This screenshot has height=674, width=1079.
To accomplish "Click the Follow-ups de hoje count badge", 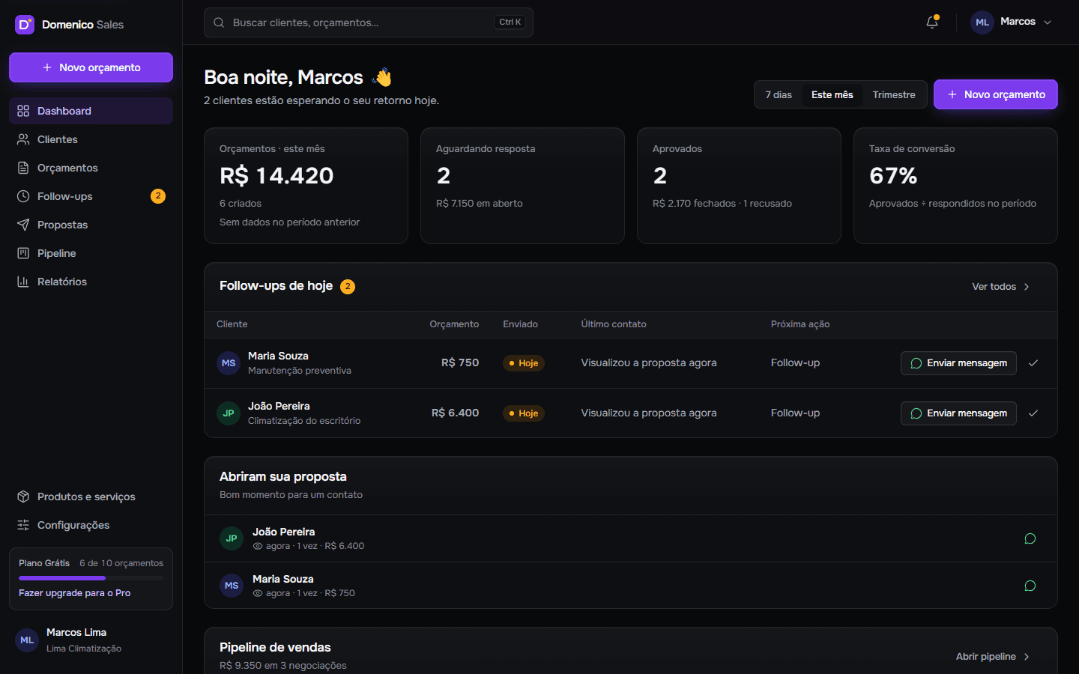I will [x=348, y=286].
